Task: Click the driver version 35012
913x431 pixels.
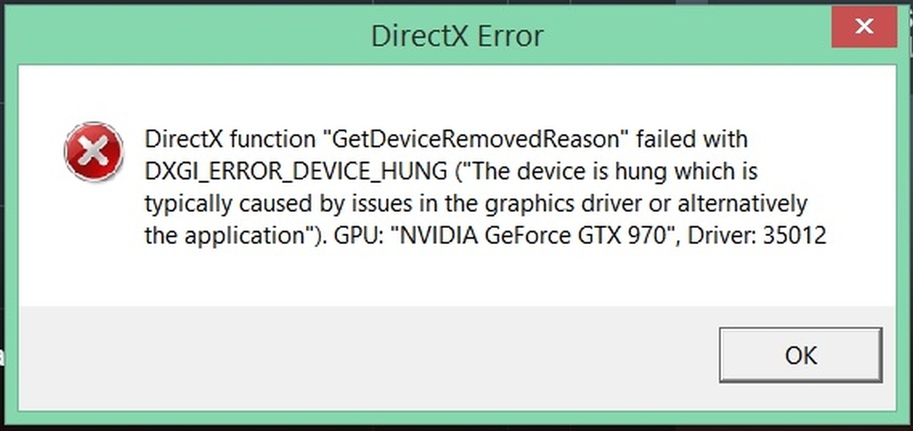Action: point(794,236)
